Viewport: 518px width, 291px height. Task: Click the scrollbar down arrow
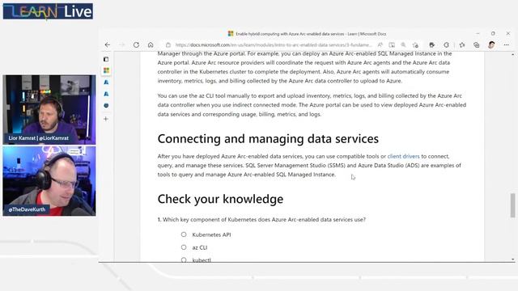(x=512, y=259)
